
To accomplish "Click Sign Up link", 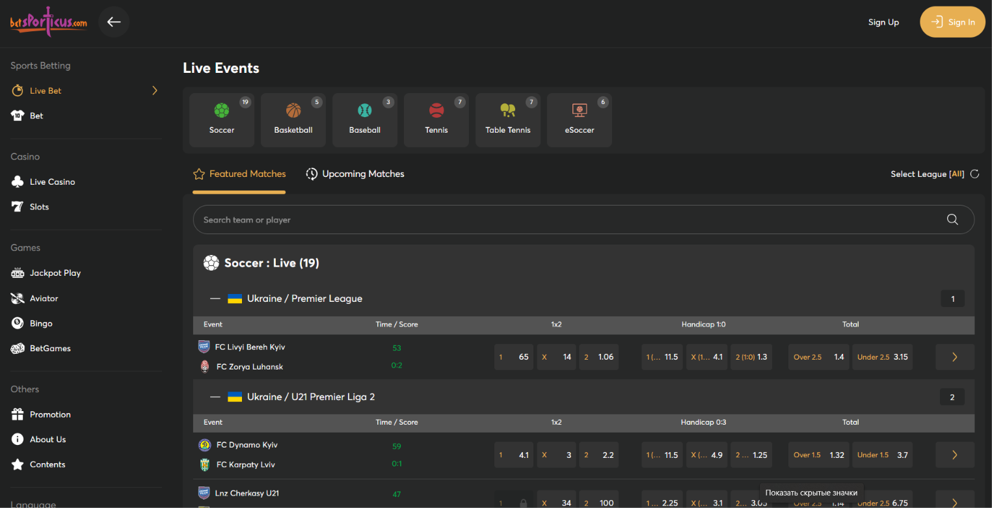I will (883, 22).
